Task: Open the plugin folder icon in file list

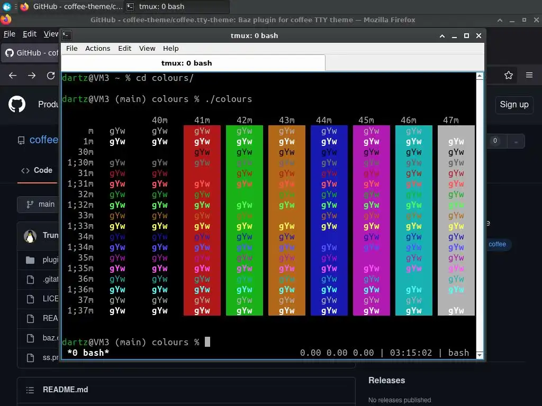Action: click(x=30, y=260)
